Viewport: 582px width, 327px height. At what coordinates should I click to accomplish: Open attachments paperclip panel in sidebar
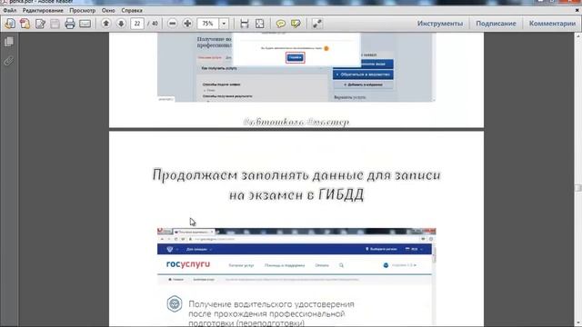(9, 61)
